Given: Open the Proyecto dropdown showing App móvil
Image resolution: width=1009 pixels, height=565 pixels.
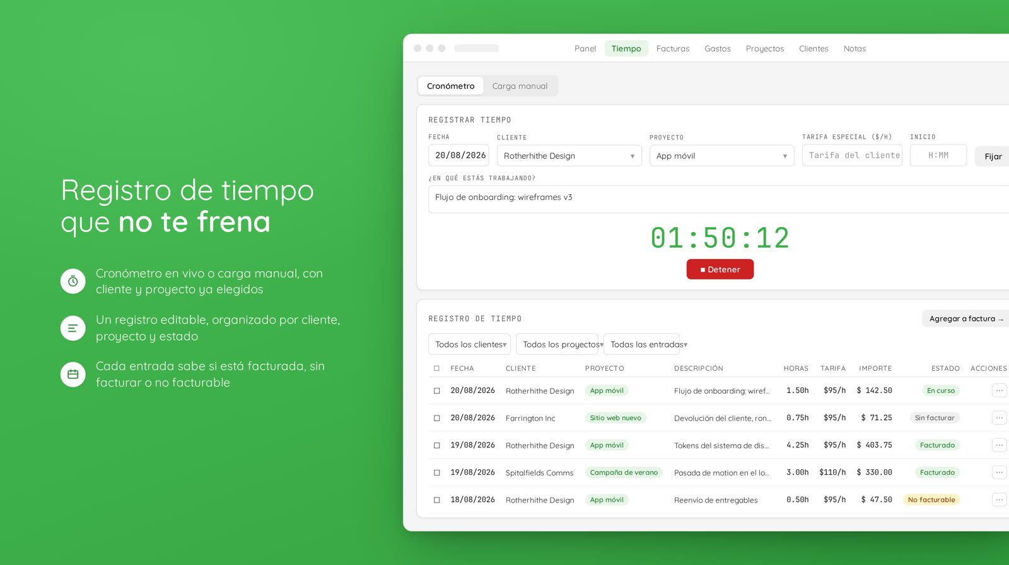Looking at the screenshot, I should point(721,156).
